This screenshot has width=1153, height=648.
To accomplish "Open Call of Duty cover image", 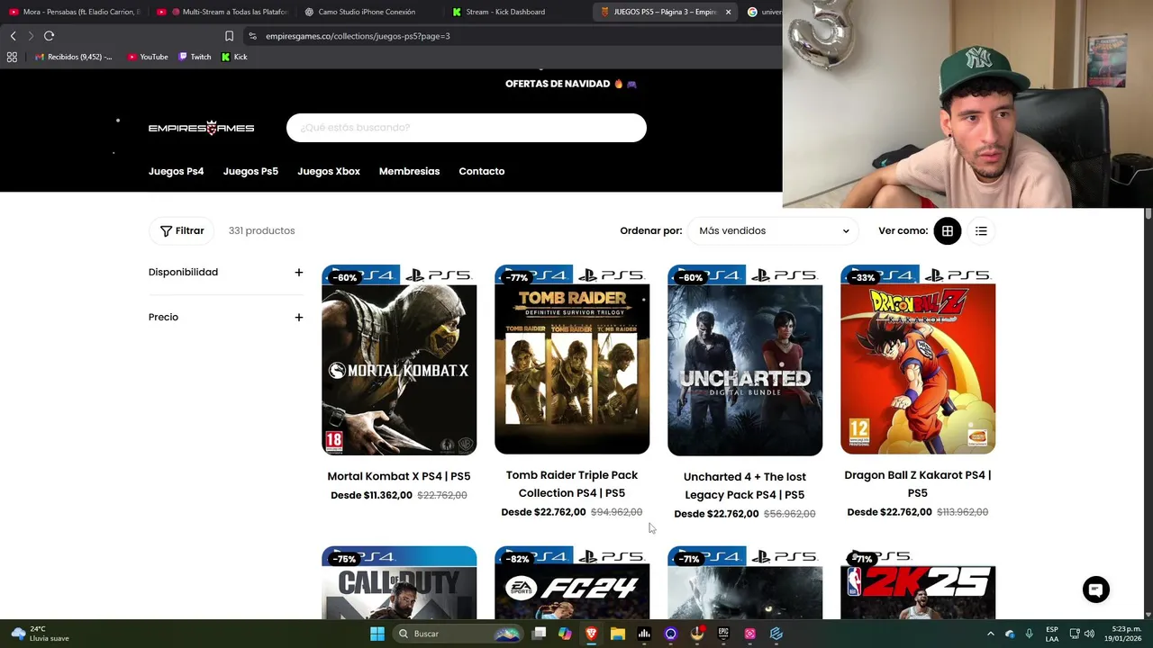I will click(399, 582).
